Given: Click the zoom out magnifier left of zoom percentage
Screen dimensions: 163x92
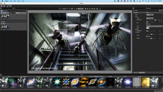Looking at the screenshot, I should pos(60,9).
